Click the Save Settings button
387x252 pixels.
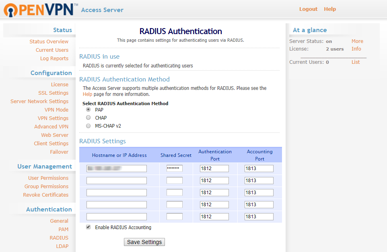144,242
